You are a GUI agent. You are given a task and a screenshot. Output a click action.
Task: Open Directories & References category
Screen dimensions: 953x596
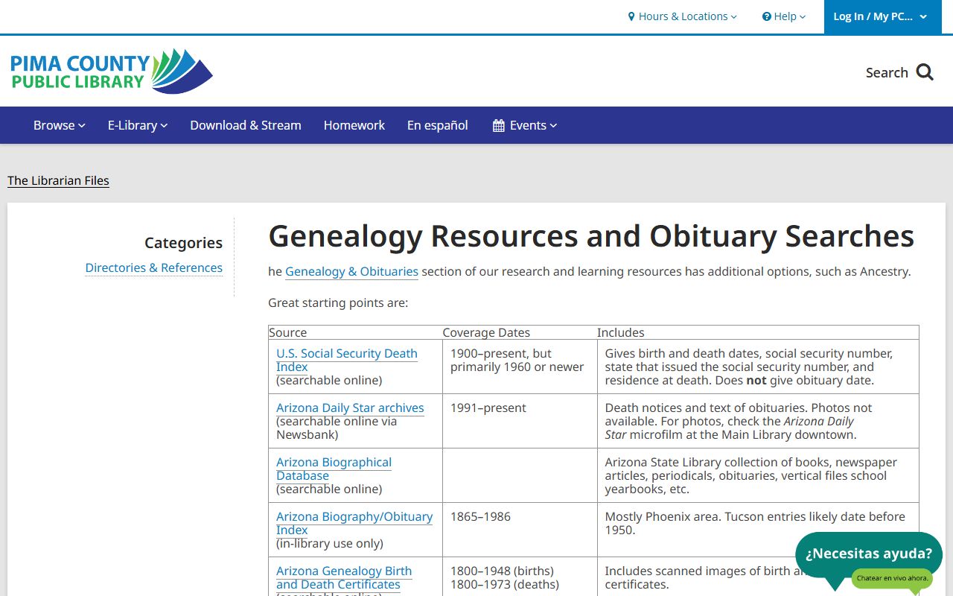coord(154,267)
